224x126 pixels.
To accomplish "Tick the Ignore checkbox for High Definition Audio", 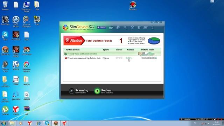I will click(104, 58).
